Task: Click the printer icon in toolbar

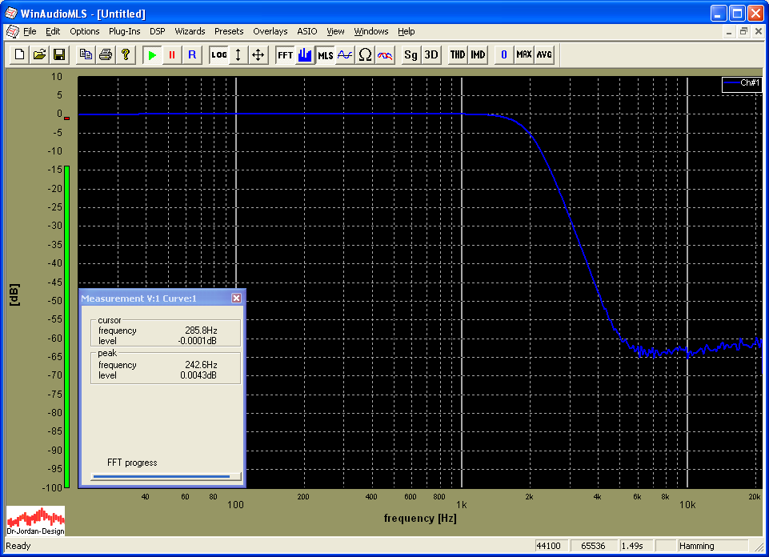Action: click(106, 54)
